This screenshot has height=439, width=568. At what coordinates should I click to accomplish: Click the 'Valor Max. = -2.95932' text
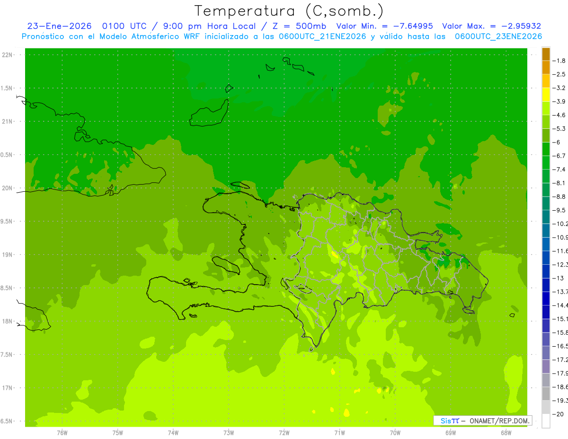(491, 26)
